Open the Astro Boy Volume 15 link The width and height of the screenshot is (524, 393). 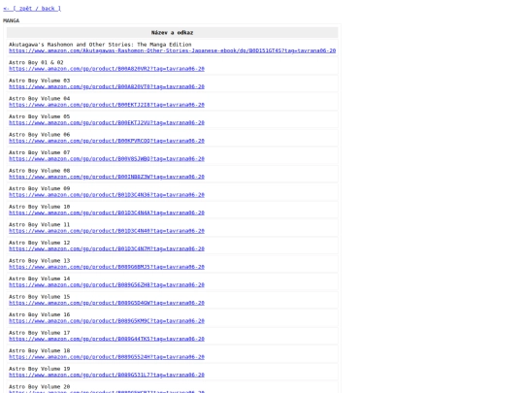pyautogui.click(x=107, y=303)
